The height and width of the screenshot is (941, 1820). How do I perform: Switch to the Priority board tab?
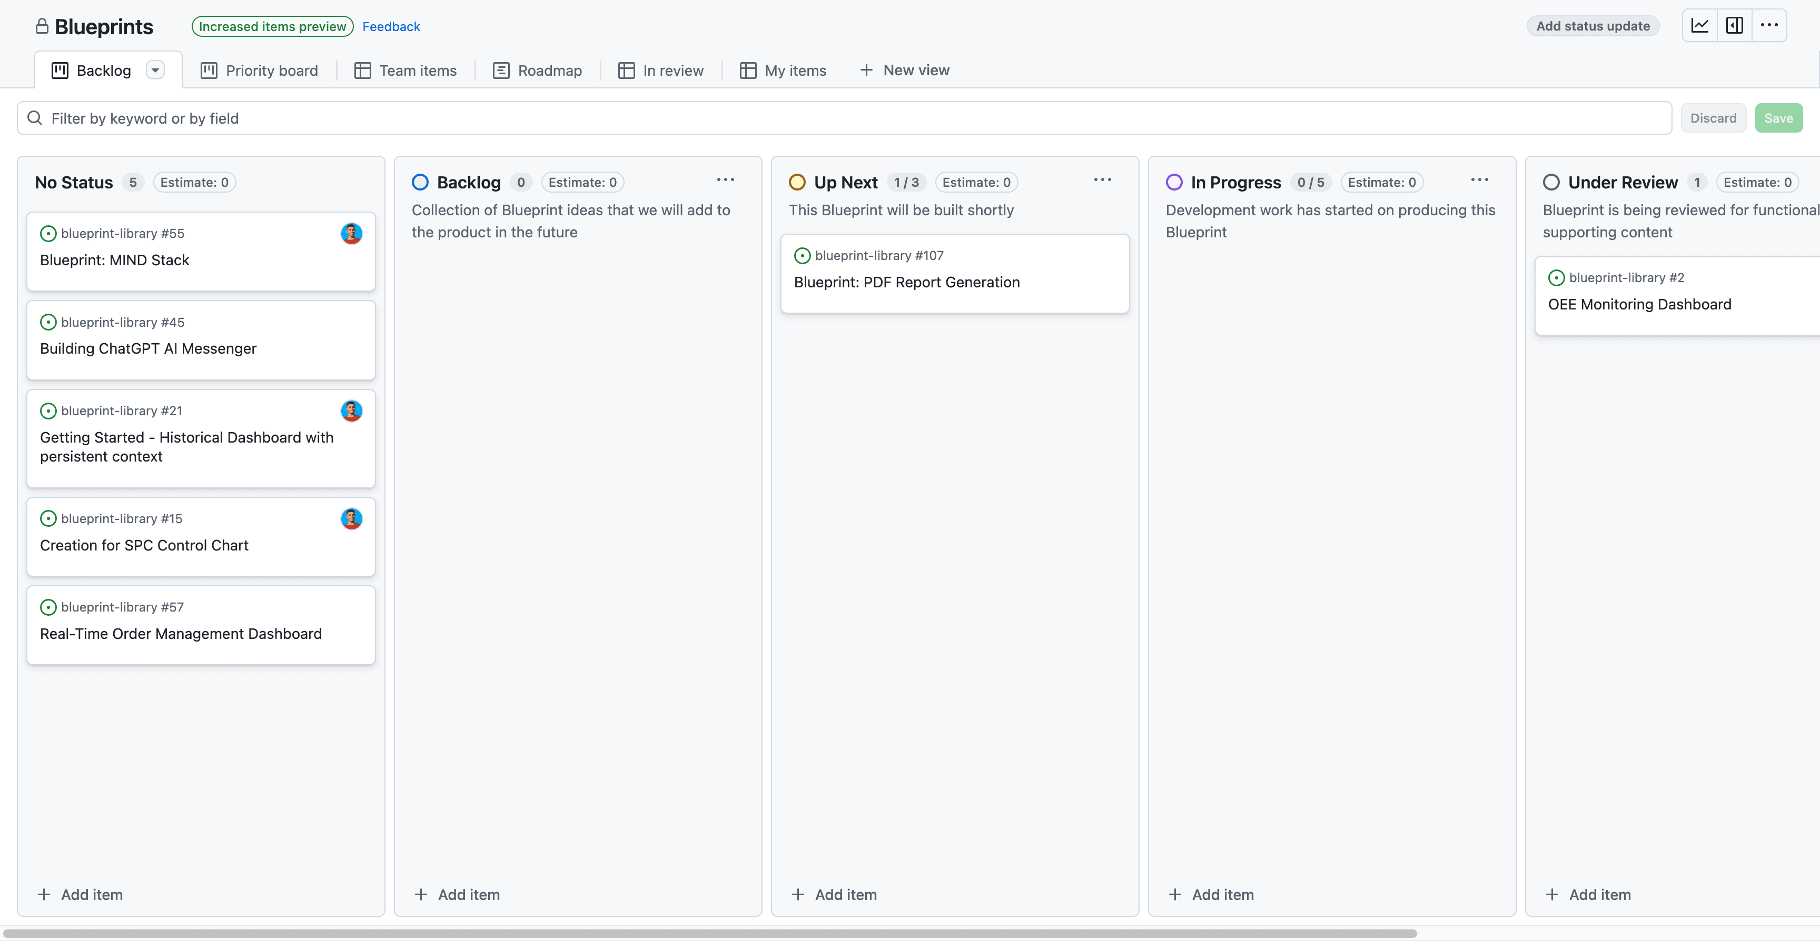[259, 70]
